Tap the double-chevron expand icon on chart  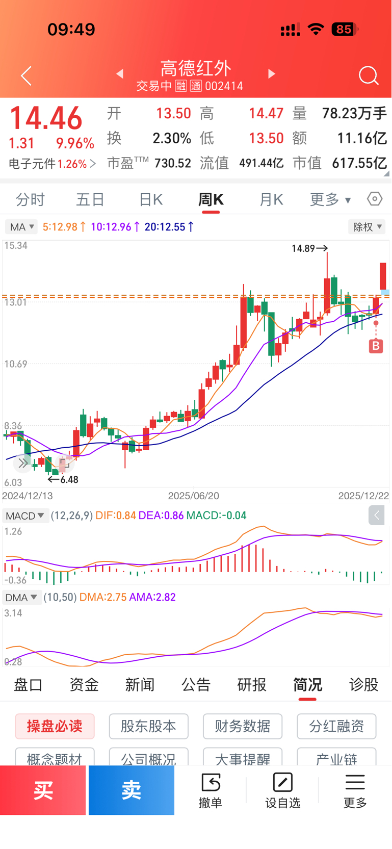23,463
